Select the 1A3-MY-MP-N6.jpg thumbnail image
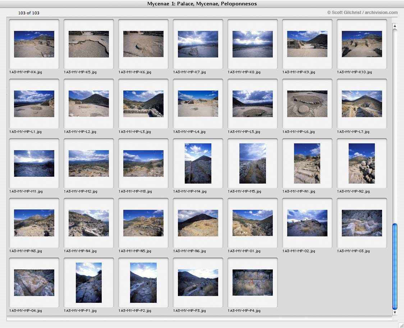This screenshot has height=328, width=404. coord(198,223)
